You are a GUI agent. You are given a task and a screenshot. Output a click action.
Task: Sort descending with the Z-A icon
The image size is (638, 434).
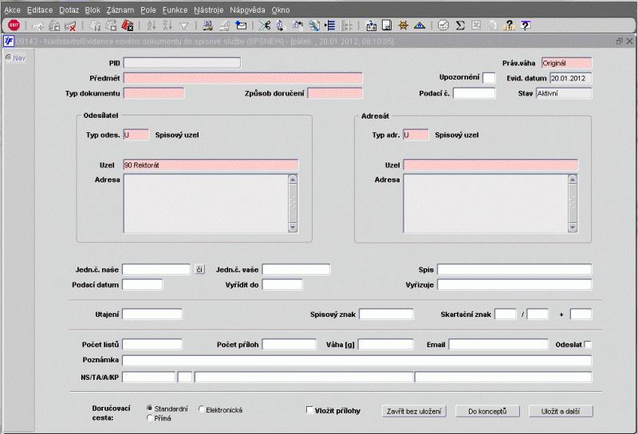point(167,25)
